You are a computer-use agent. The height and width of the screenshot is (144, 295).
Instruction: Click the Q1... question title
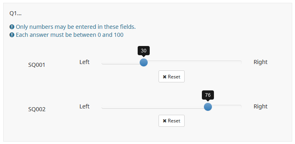tap(15, 14)
